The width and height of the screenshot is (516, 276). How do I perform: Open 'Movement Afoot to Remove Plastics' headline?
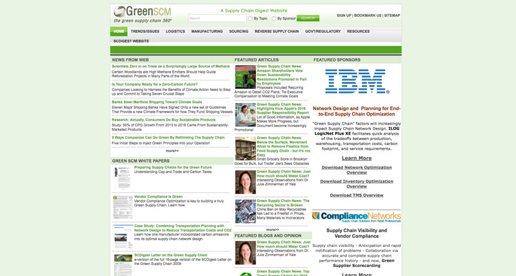[x=284, y=146]
